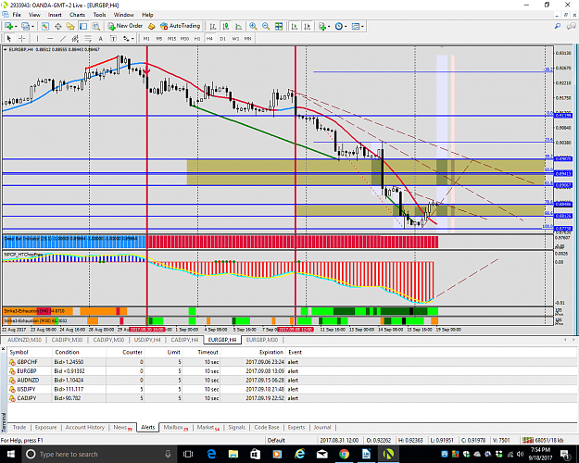Switch chart to candlestick mode
Image resolution: width=579 pixels, height=463 pixels.
pyautogui.click(x=226, y=26)
